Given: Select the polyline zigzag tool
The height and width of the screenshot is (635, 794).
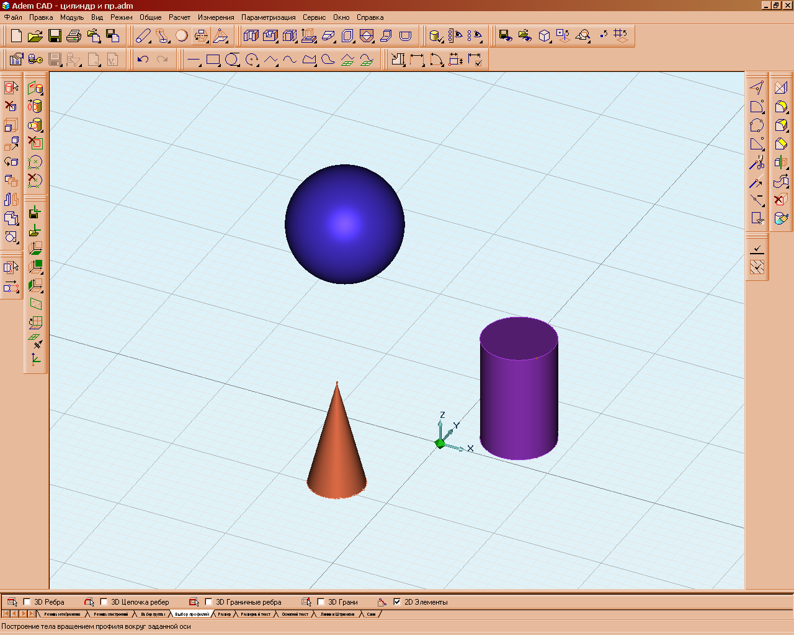Looking at the screenshot, I should pyautogui.click(x=270, y=60).
